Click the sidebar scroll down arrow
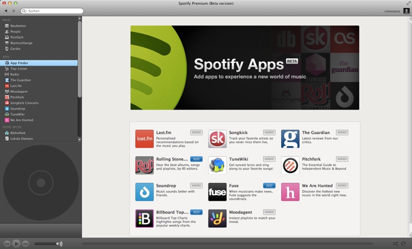Screen dimensions: 412x249 tap(79, 139)
